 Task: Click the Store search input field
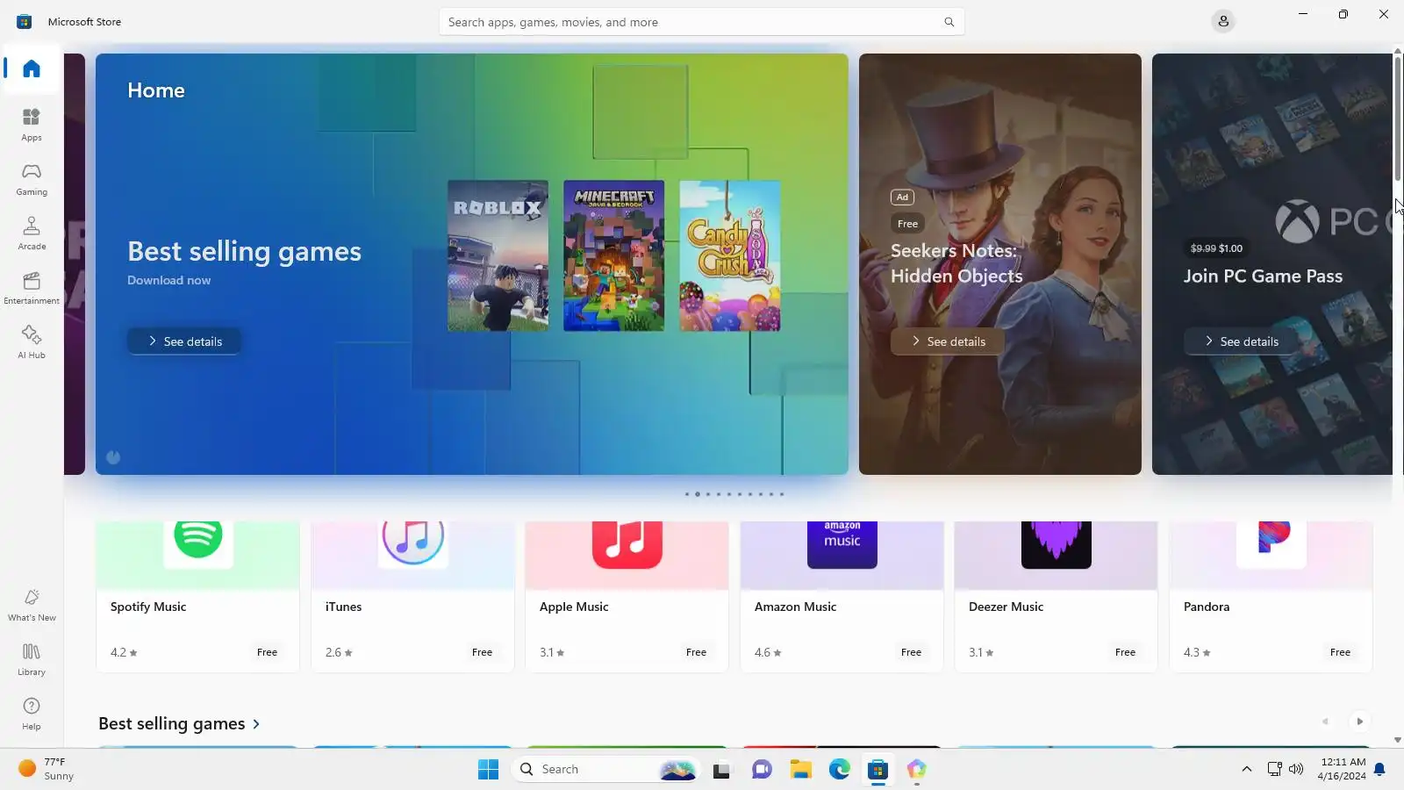point(701,22)
